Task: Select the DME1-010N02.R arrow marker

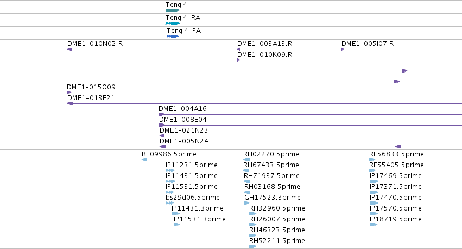Action: 69,49
